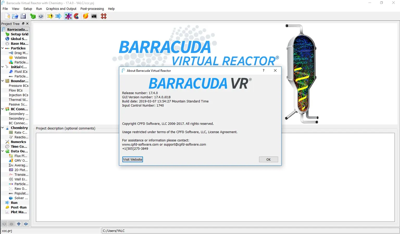Start solver with blue arrow icon
Image resolution: width=400 pixels, height=234 pixels.
[x=59, y=16]
